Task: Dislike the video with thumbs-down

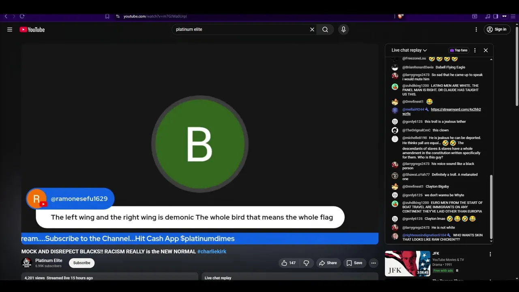Action: 307,263
